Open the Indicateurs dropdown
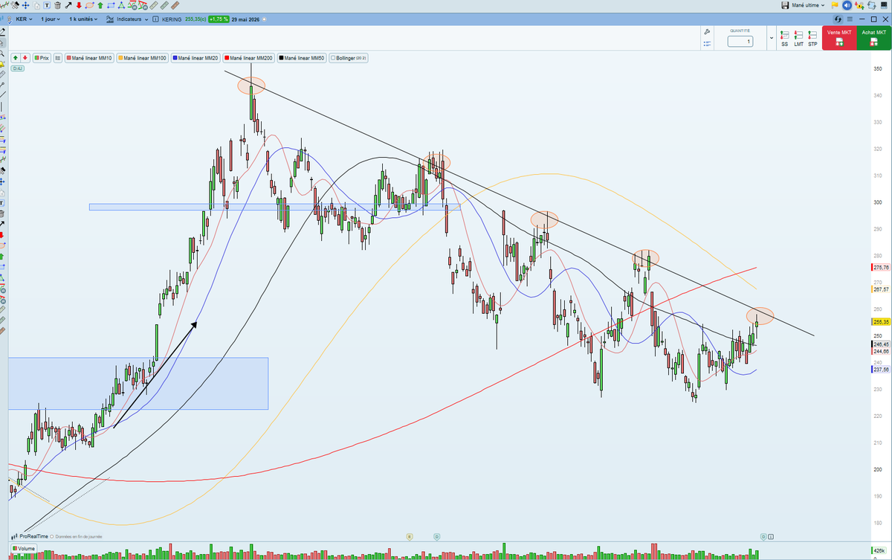The width and height of the screenshot is (892, 560). pos(126,19)
